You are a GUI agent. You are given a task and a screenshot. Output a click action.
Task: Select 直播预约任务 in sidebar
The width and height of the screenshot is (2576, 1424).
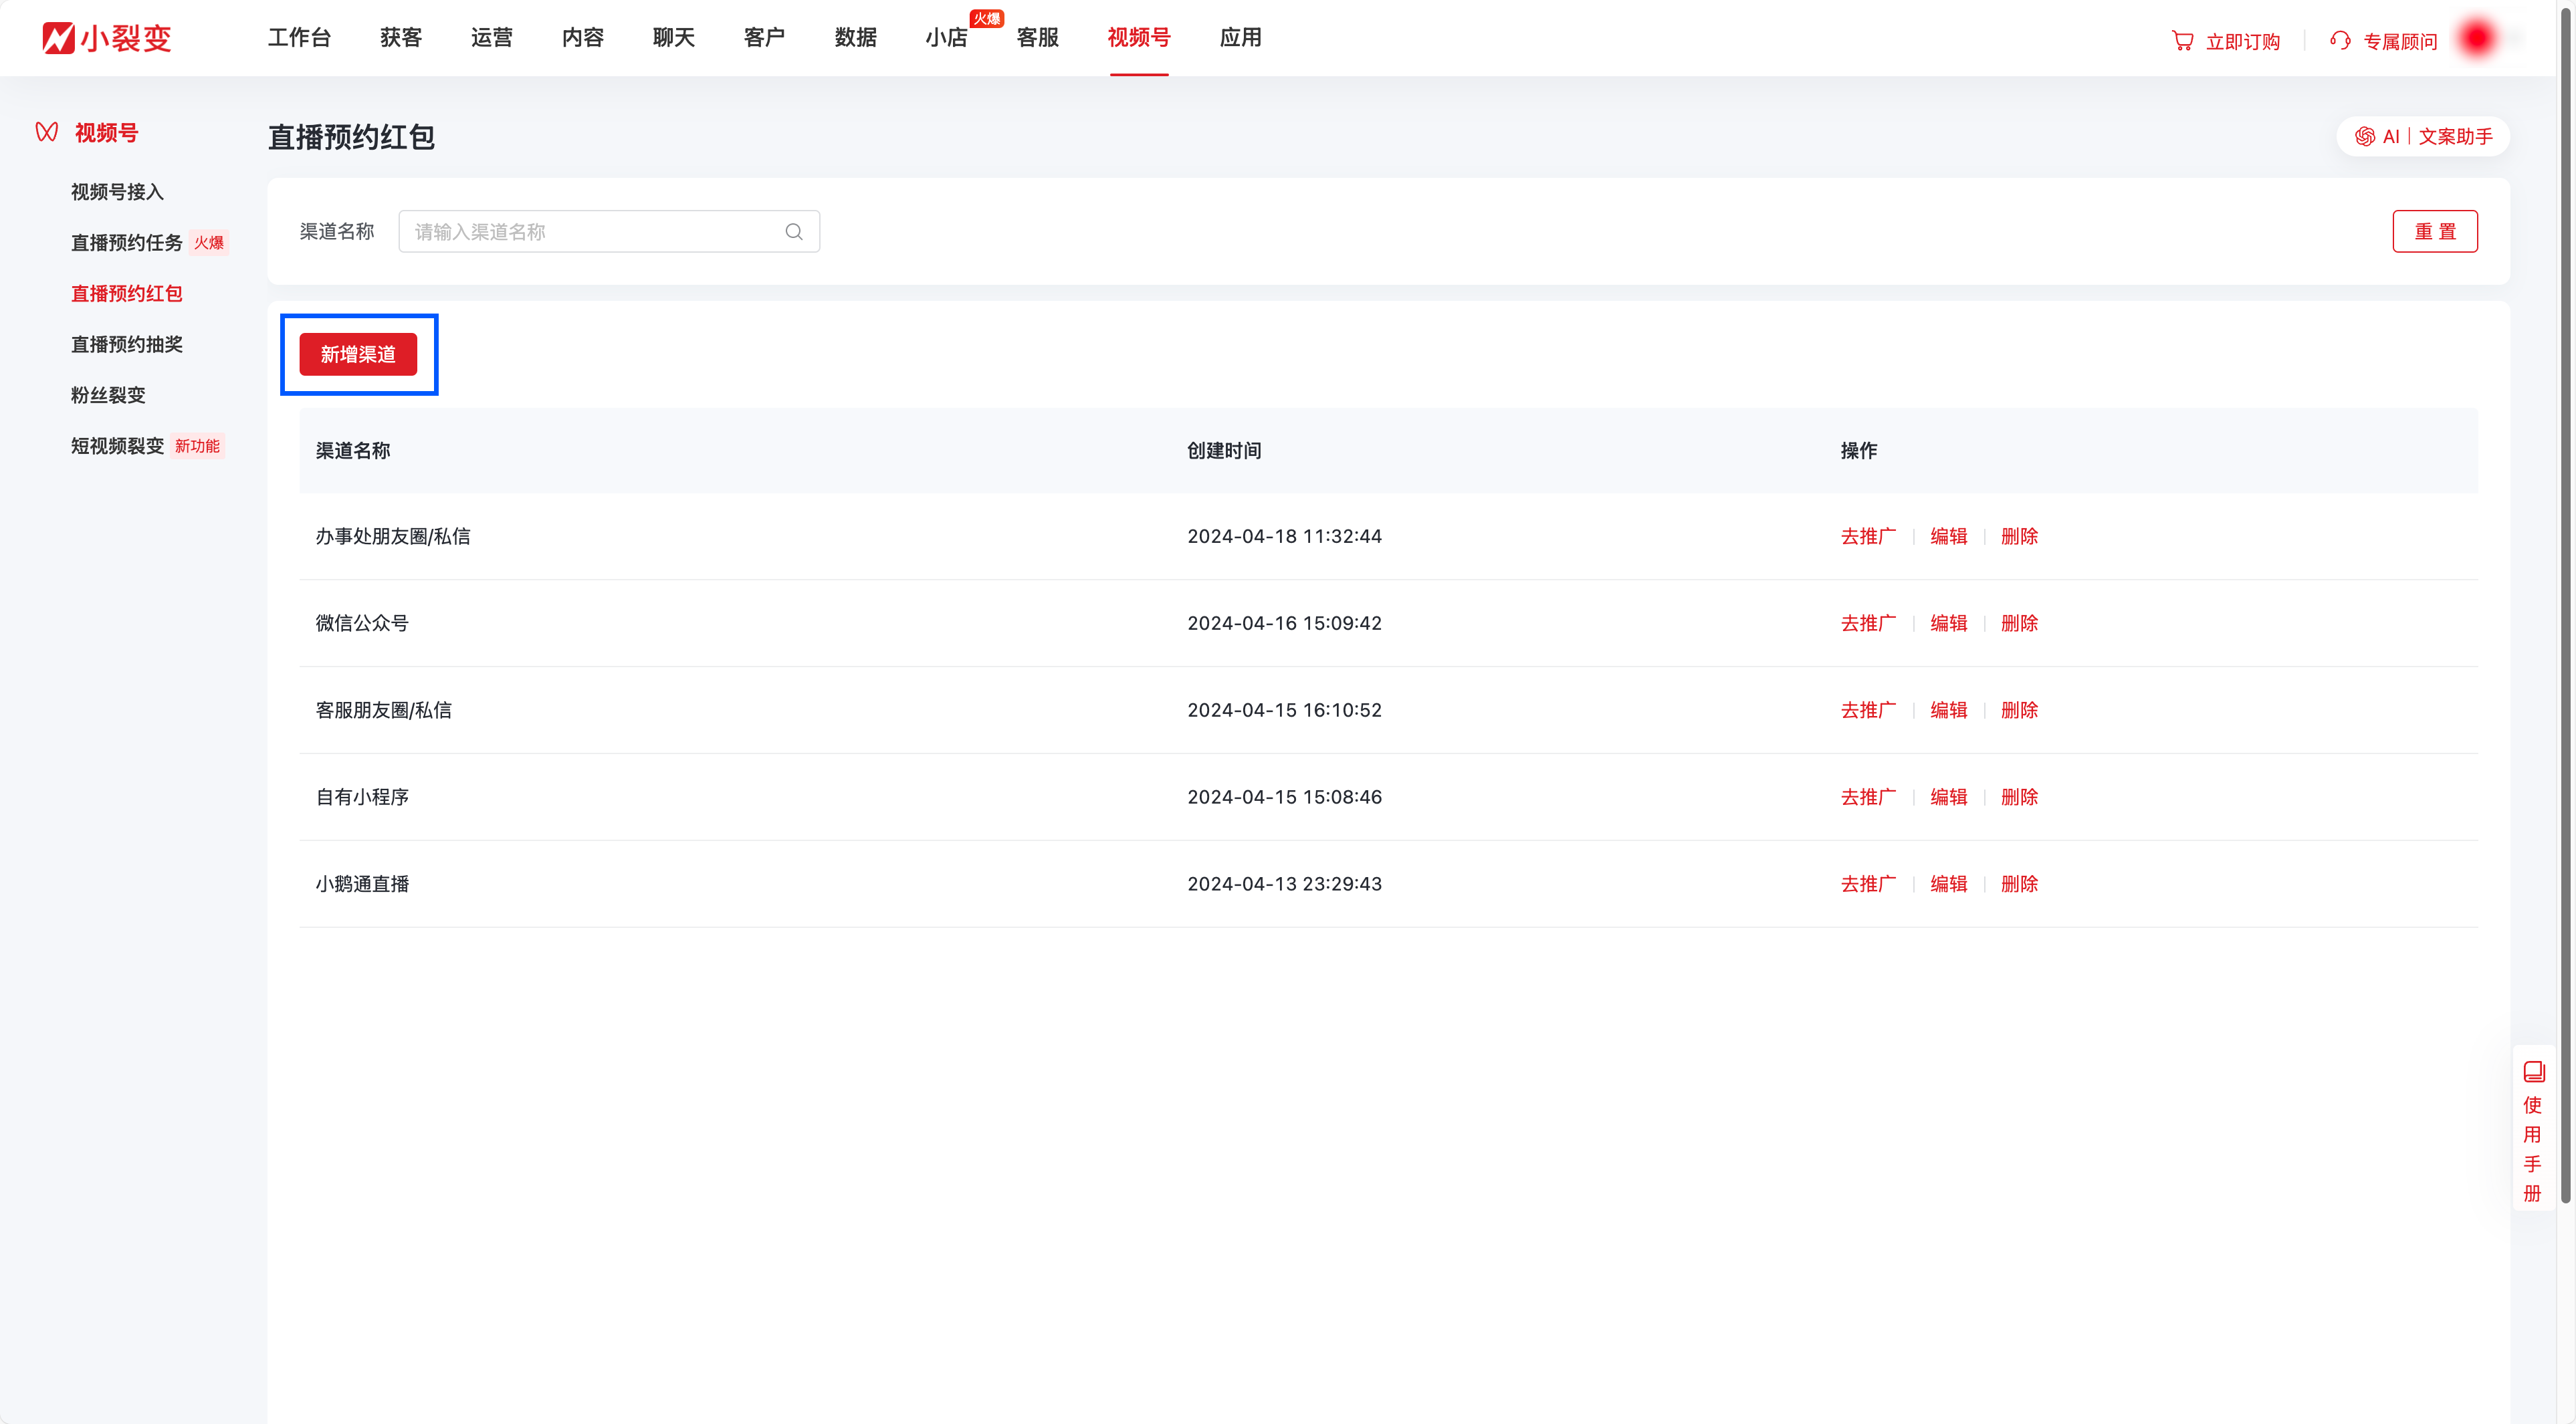click(127, 243)
